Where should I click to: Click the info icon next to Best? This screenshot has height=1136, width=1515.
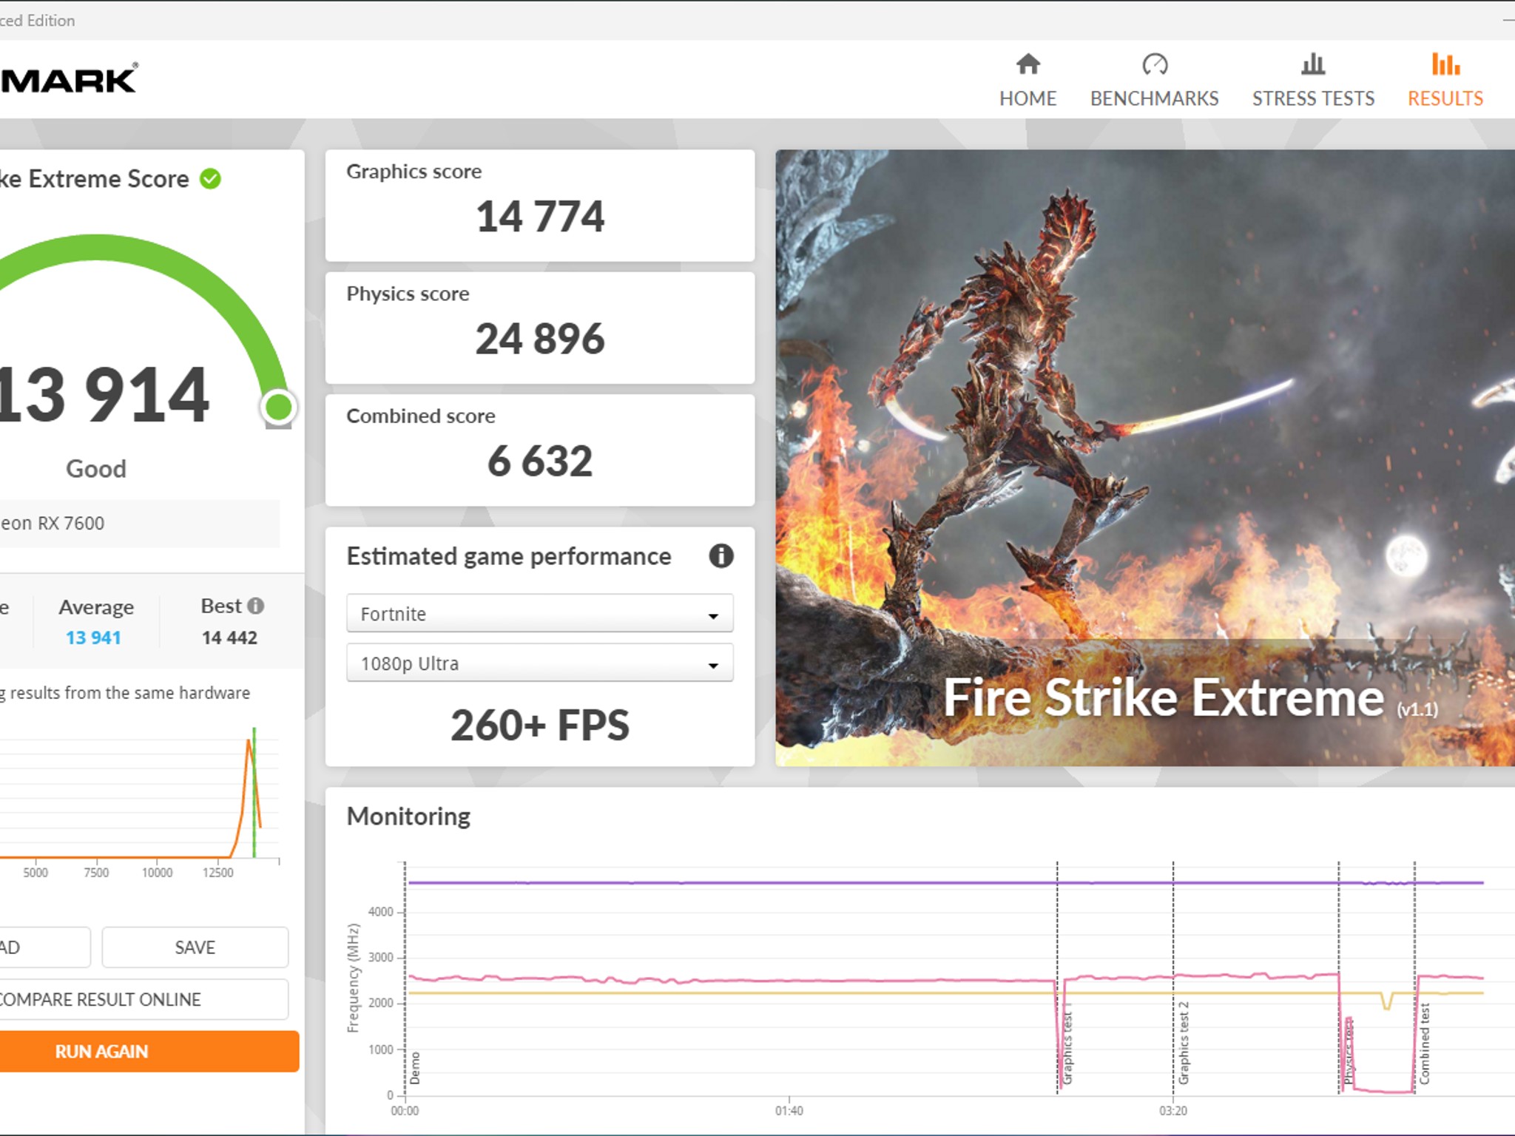(256, 606)
